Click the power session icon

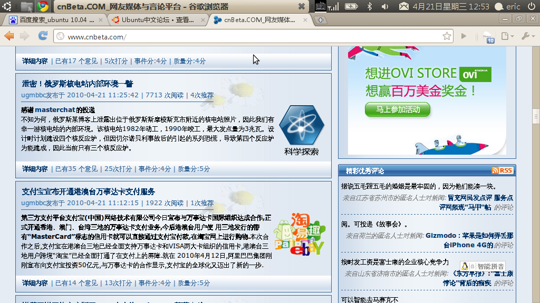coord(532,6)
